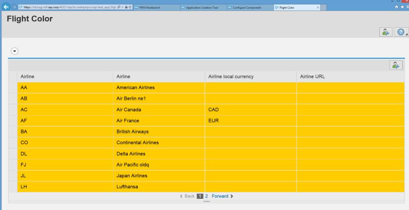Click the second Airline name column header
Screen dimensions: 409x210
159,76
